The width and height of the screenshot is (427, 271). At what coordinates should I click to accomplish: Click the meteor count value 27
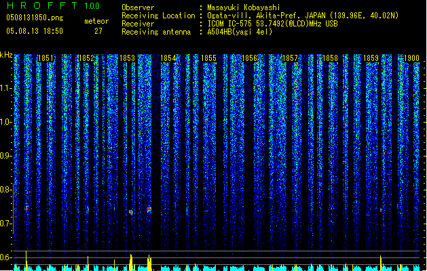tap(98, 31)
